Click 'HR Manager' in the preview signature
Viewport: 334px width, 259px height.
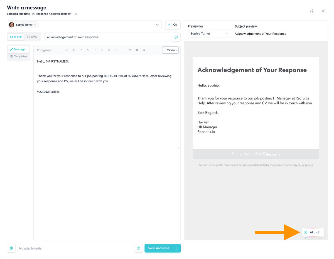coord(207,127)
